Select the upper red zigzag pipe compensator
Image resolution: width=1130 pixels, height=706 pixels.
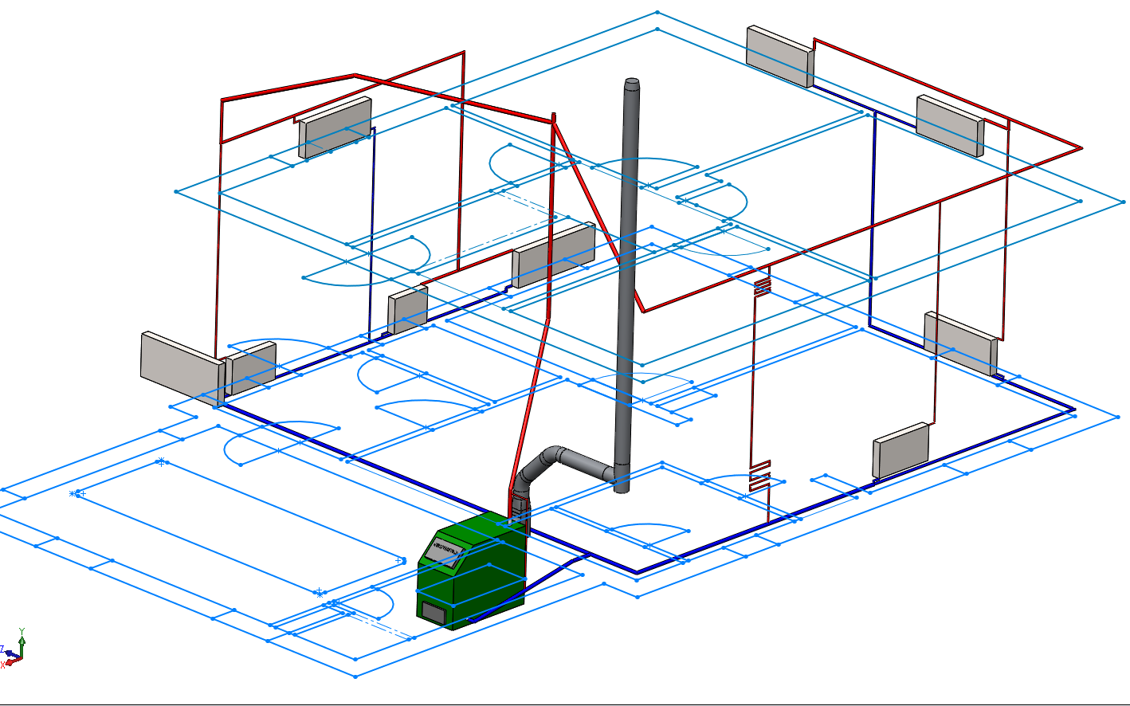pos(763,285)
